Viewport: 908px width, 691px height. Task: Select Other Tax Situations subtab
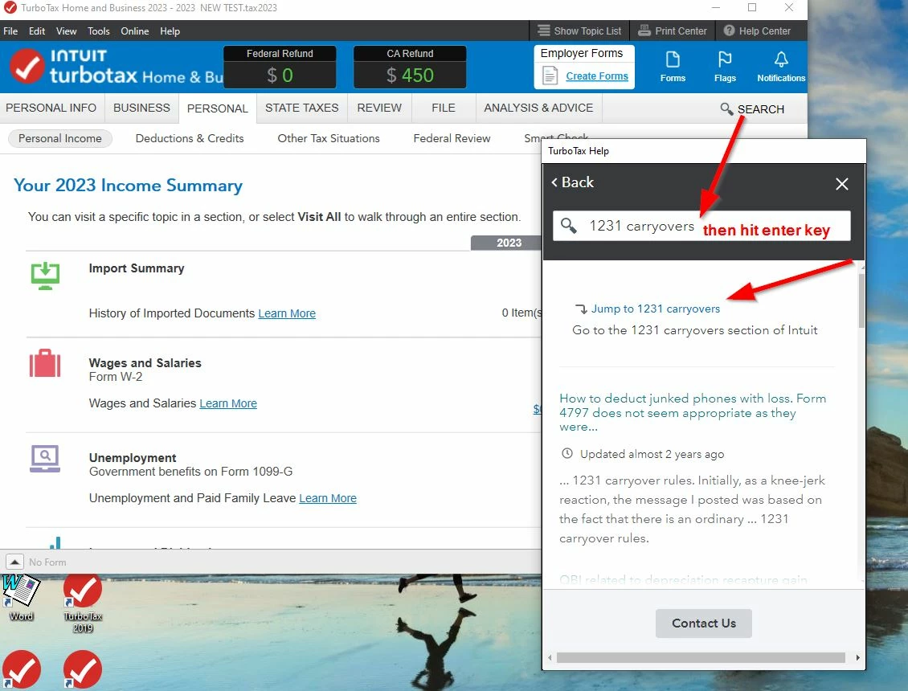329,138
